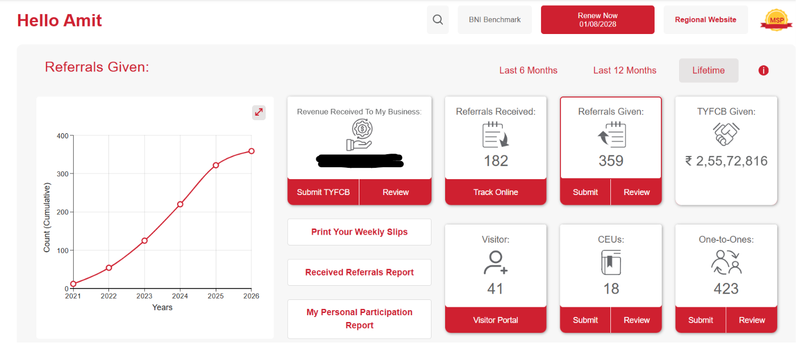Click the CEUs book icon
796x343 pixels.
(x=611, y=262)
